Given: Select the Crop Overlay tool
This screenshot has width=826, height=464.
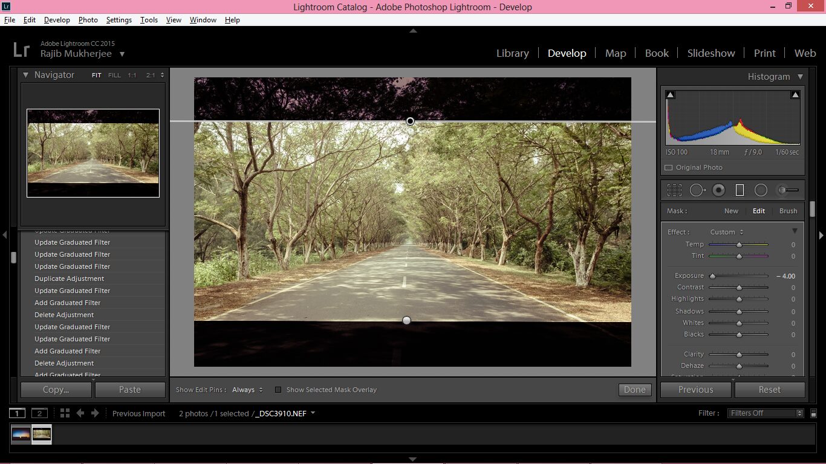Looking at the screenshot, I should pos(674,190).
